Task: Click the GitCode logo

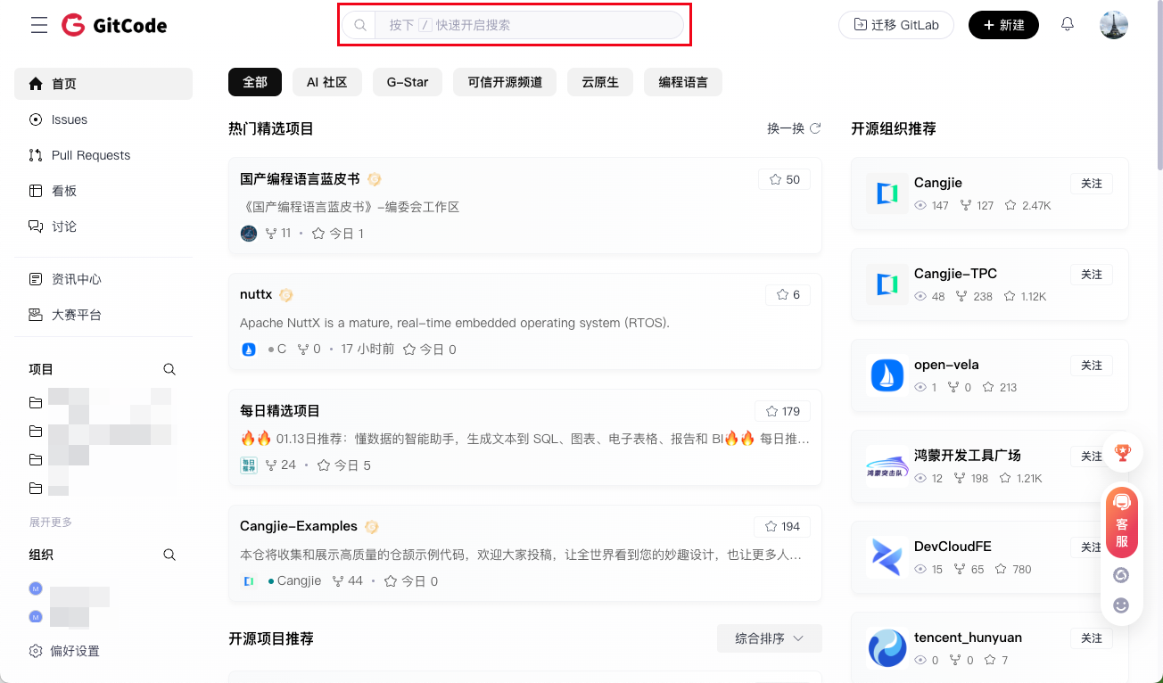Action: pyautogui.click(x=114, y=25)
